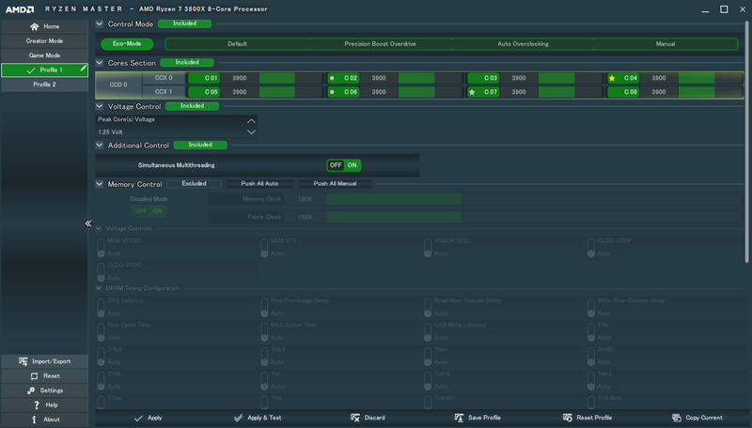Click the dot indicator on core C 06
Image resolution: width=752 pixels, height=428 pixels.
click(332, 92)
